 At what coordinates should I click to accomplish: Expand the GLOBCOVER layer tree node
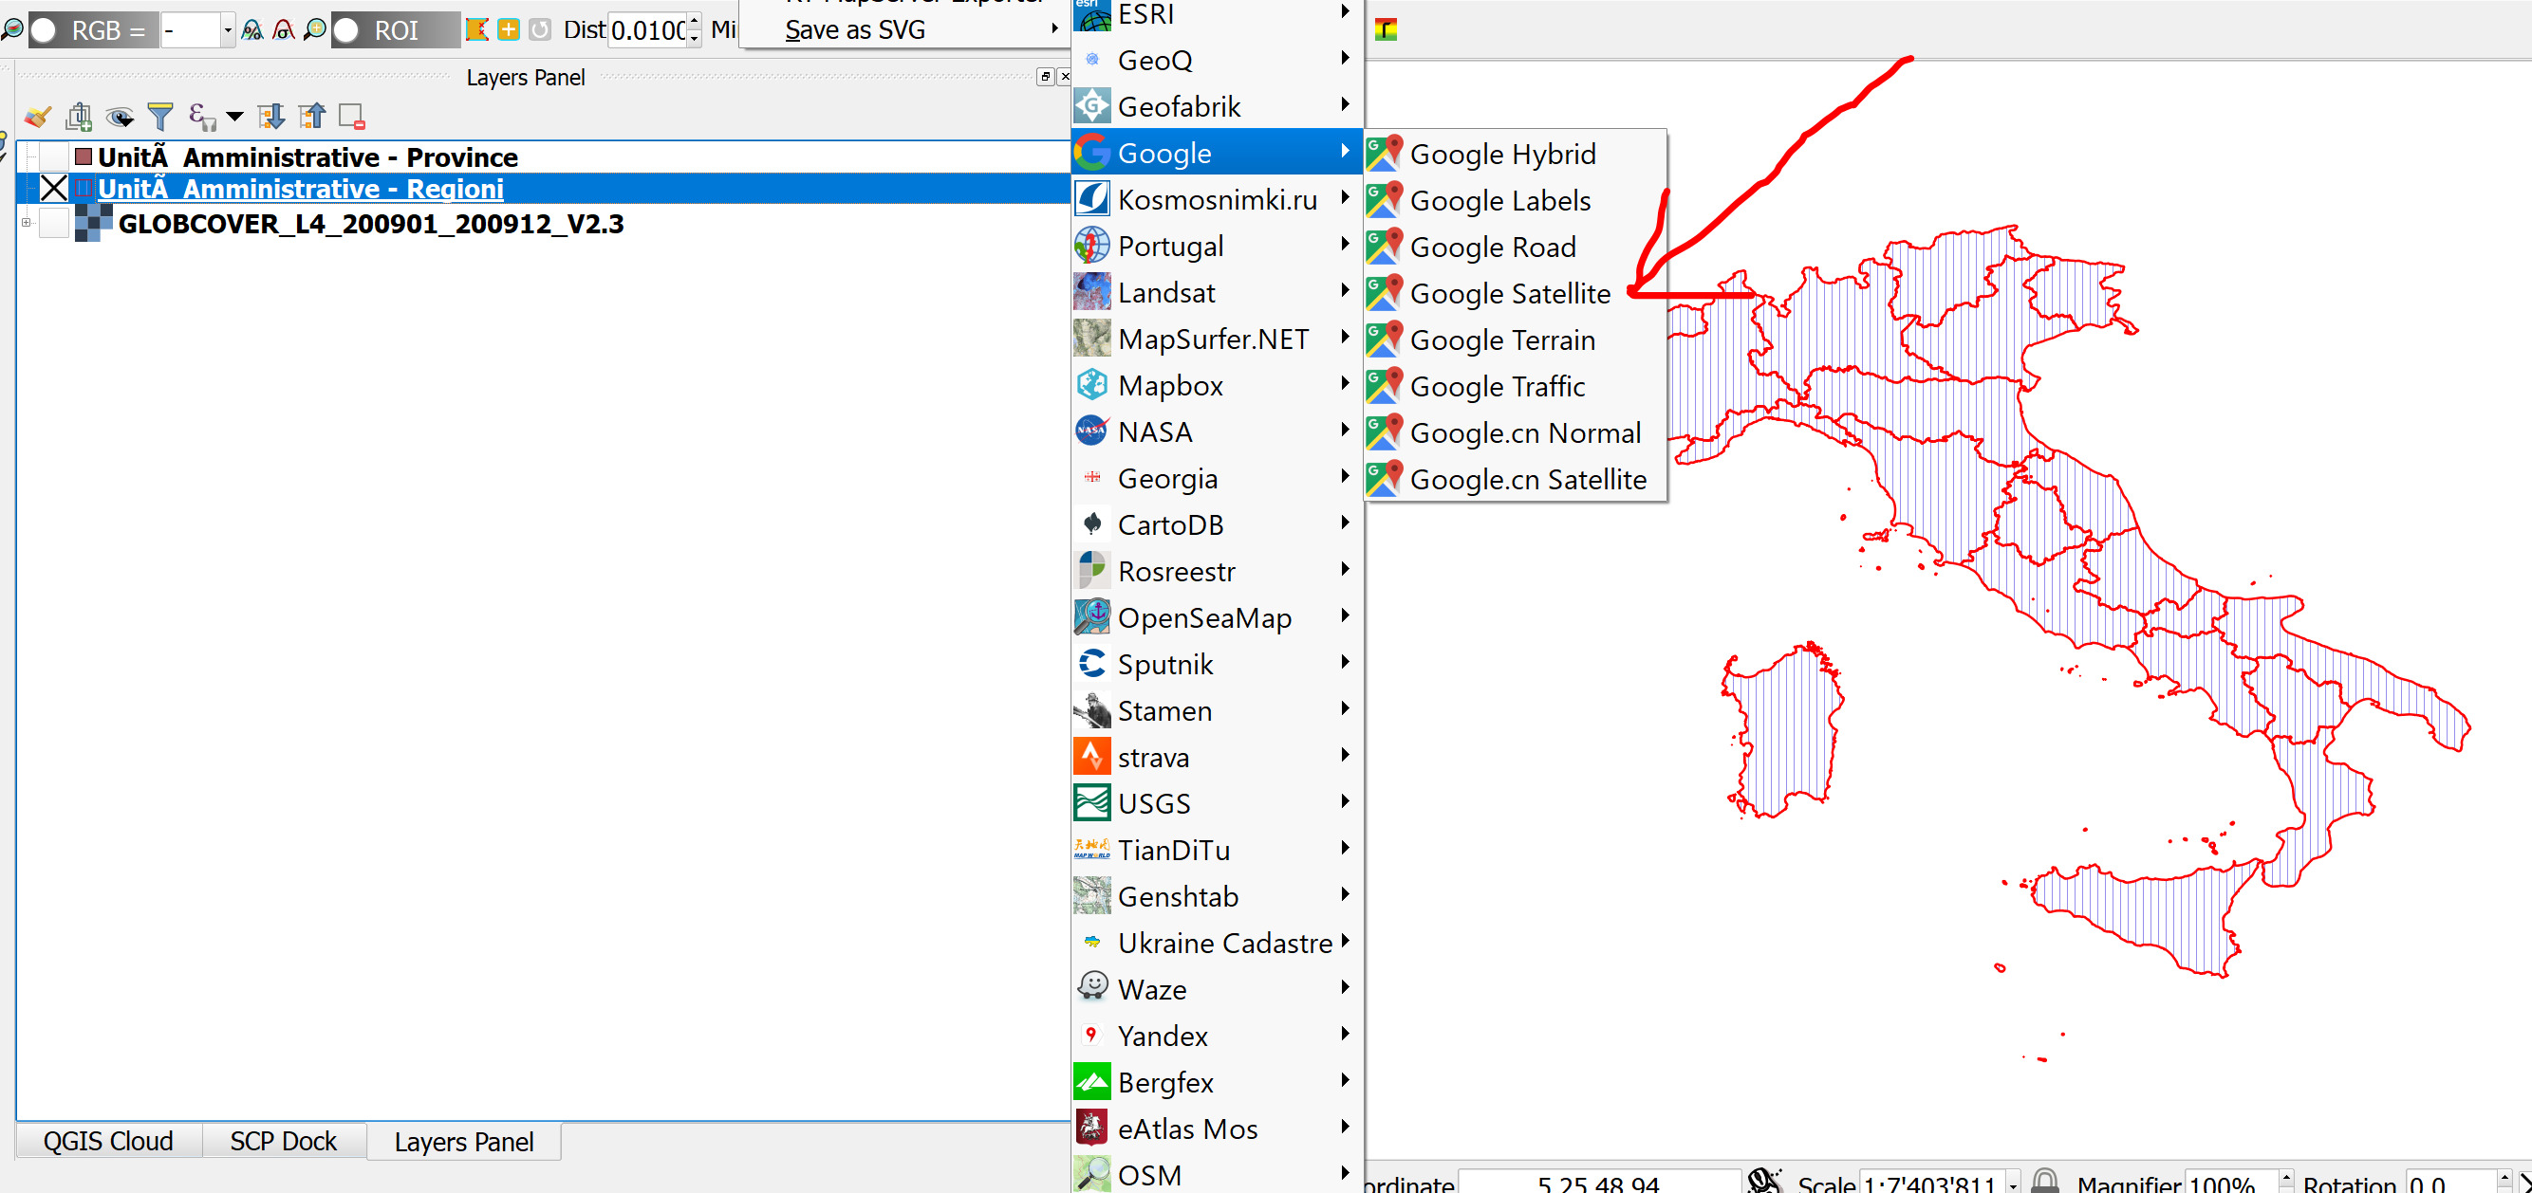tap(27, 223)
